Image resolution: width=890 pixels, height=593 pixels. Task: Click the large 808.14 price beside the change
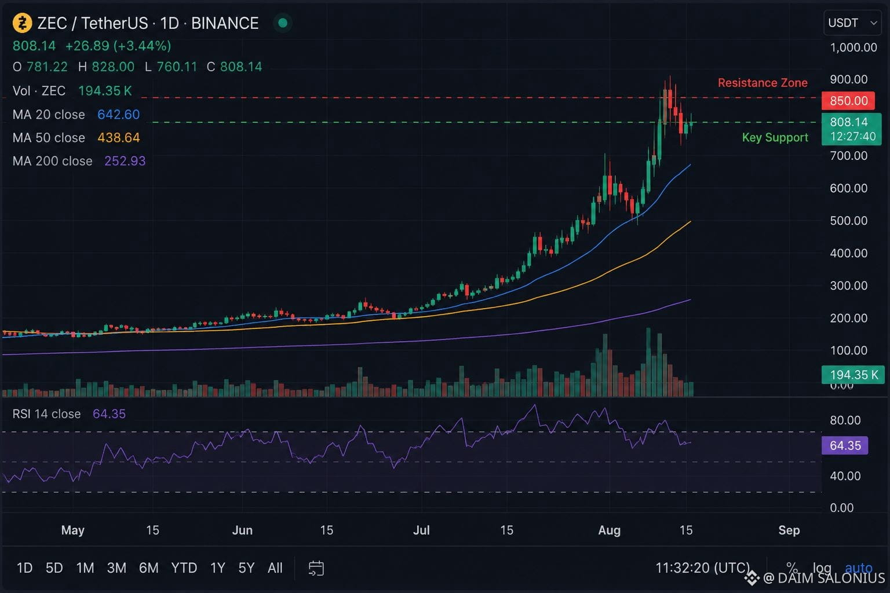click(34, 46)
